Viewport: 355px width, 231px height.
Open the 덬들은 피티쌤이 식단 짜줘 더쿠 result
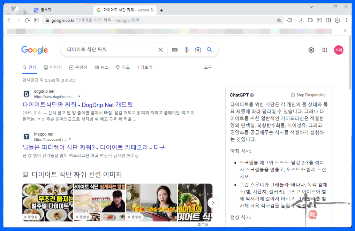coord(94,147)
